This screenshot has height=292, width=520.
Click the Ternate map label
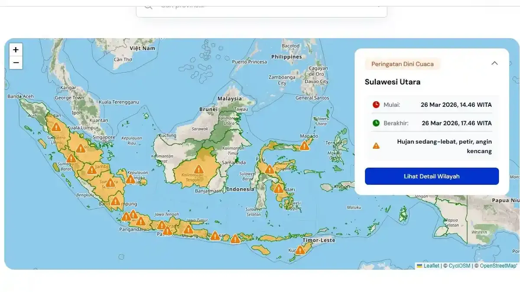tap(334, 142)
